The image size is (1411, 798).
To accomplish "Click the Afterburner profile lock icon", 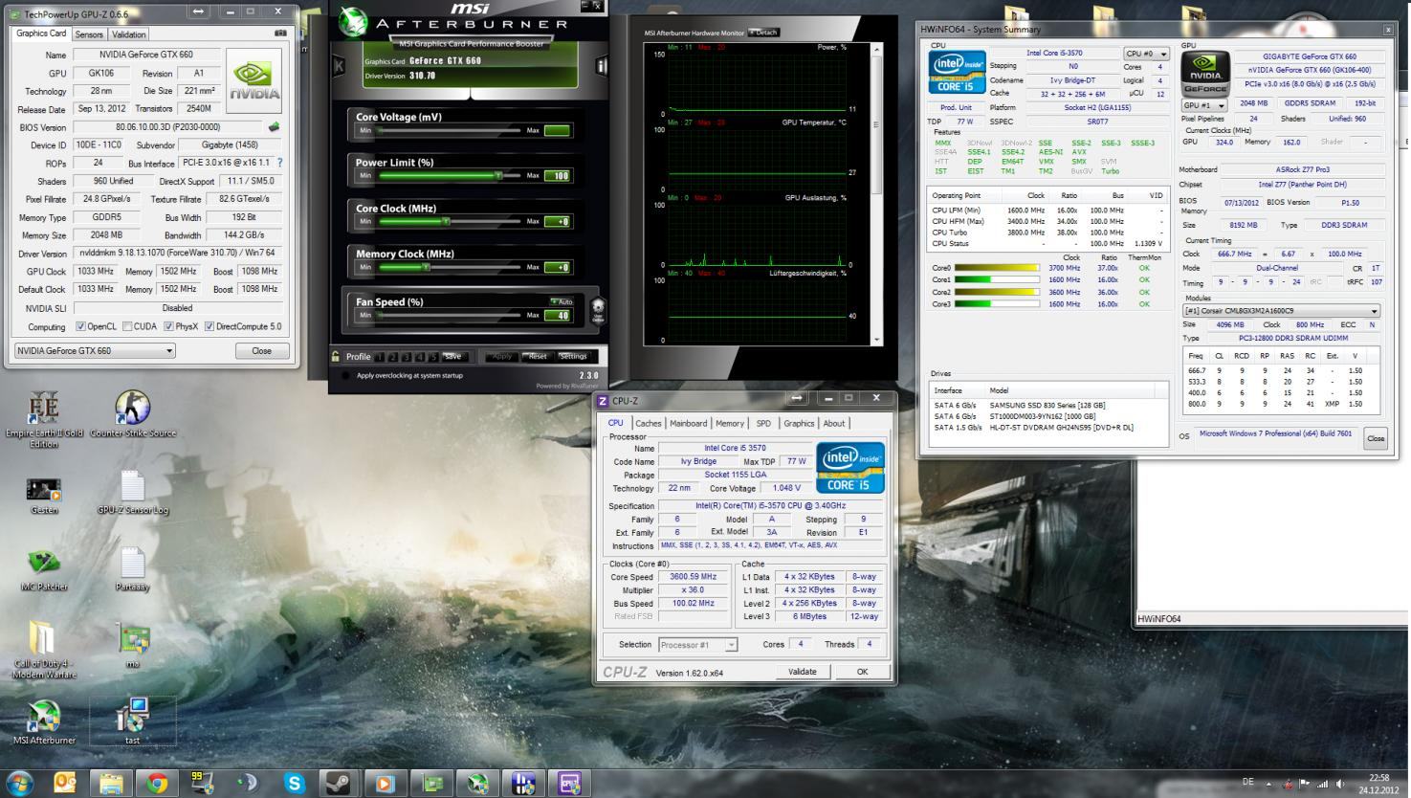I will click(x=336, y=356).
